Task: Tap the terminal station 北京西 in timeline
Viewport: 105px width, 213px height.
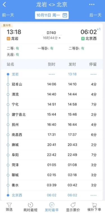Action: [x=17, y=195]
